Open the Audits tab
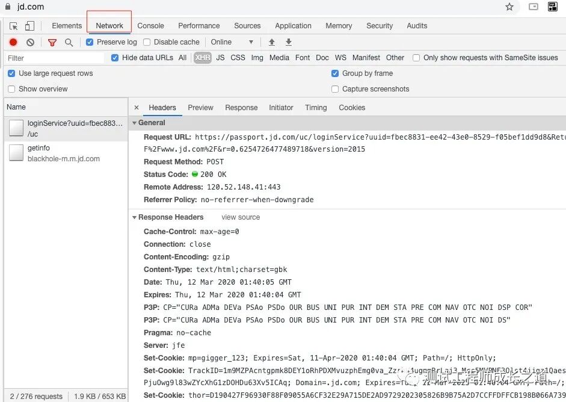Screen dimensions: 566x402 (417, 26)
